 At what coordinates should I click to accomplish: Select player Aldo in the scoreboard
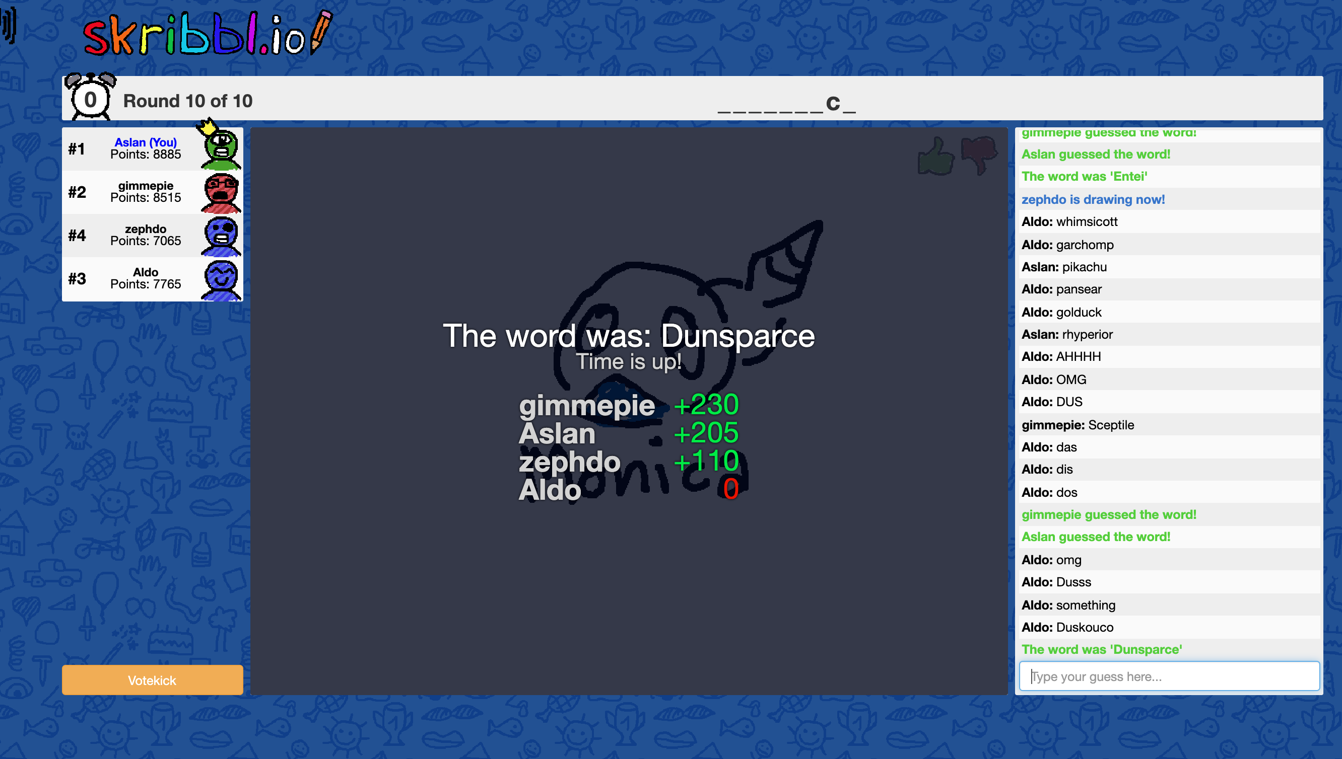pos(146,273)
